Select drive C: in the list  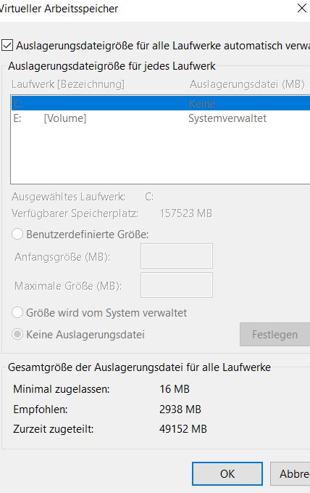[x=161, y=103]
